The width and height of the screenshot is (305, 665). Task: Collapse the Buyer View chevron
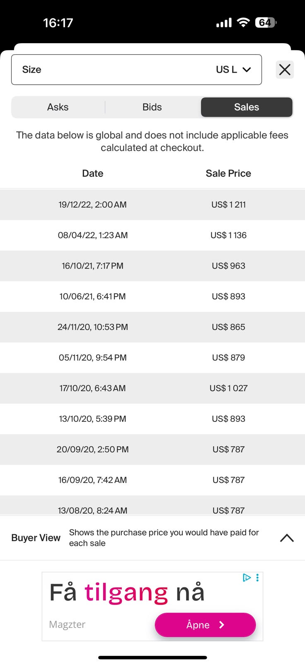(x=287, y=538)
